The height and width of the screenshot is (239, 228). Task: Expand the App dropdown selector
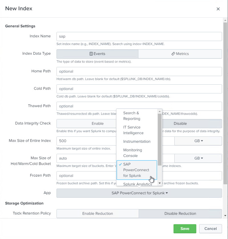coord(139,193)
